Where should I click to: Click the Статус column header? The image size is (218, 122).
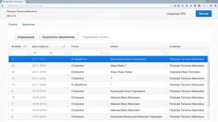[88, 46]
